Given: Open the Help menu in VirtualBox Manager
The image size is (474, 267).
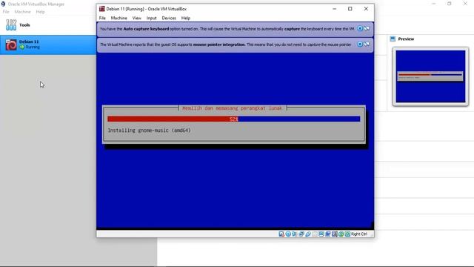Looking at the screenshot, I should [40, 12].
